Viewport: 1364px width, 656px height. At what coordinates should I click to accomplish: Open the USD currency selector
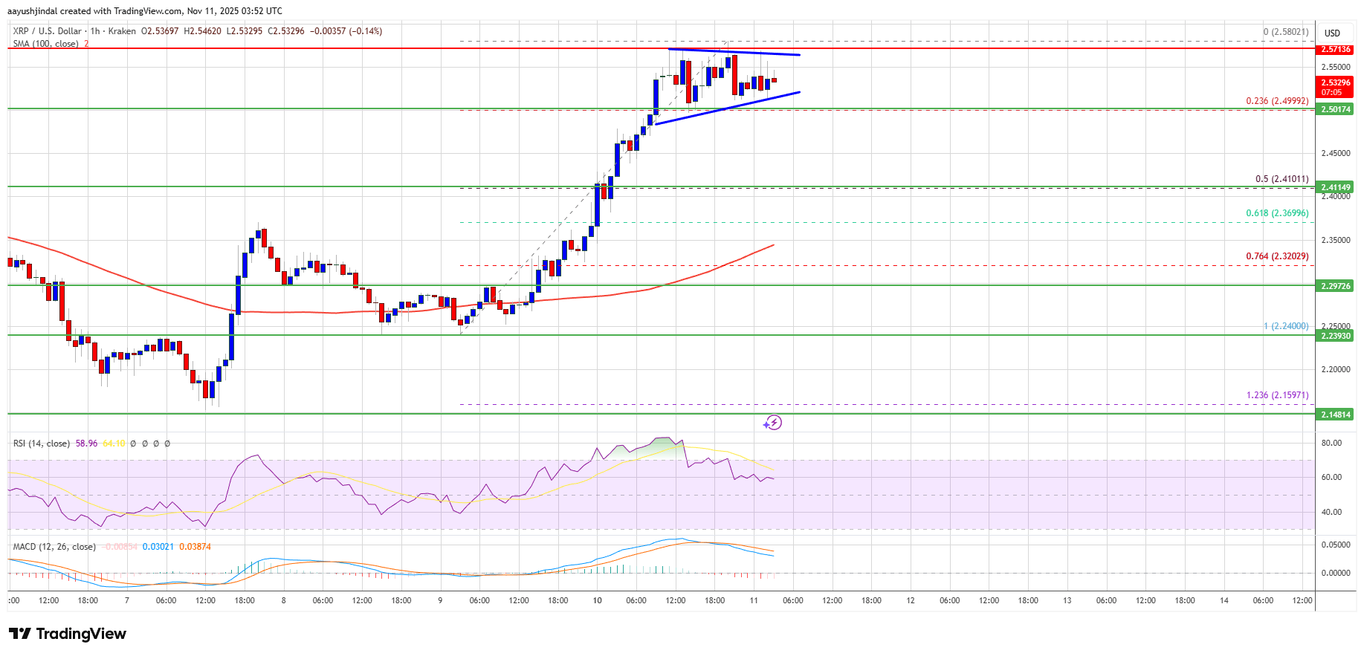pyautogui.click(x=1332, y=33)
